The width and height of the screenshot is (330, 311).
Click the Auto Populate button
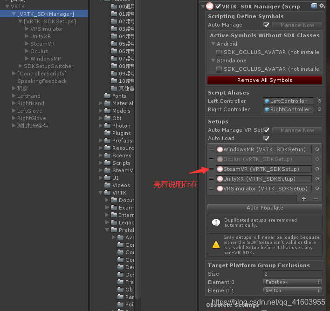pos(265,208)
